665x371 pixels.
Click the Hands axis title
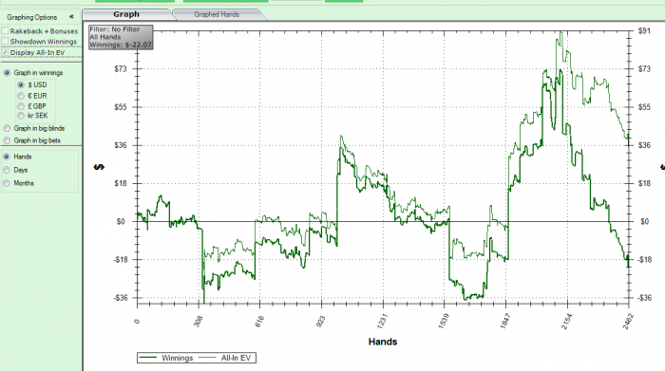pos(383,342)
